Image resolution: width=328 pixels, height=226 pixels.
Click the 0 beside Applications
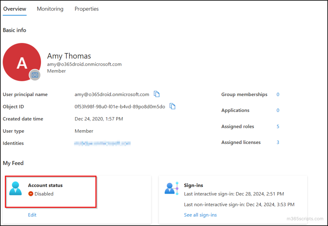point(278,110)
